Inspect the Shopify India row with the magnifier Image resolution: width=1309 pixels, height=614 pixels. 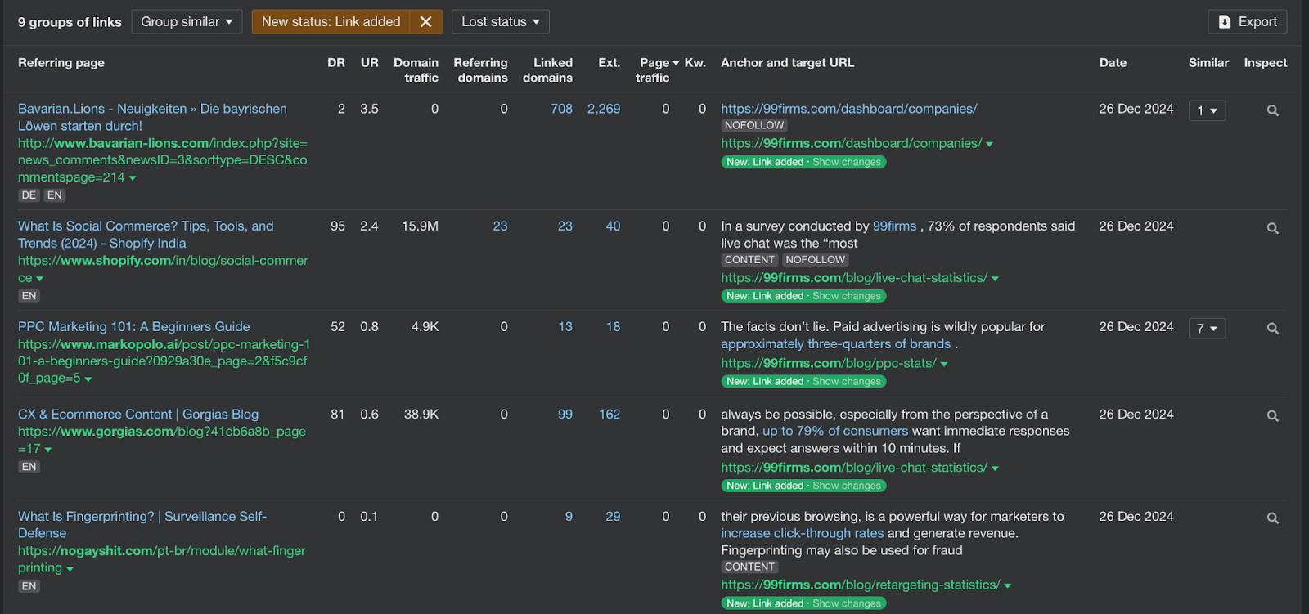pyautogui.click(x=1272, y=228)
